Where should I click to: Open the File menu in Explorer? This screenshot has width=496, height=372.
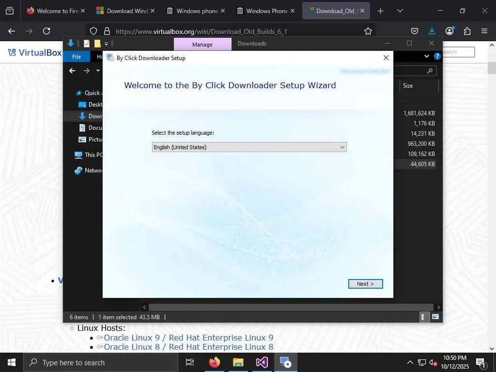coord(77,57)
